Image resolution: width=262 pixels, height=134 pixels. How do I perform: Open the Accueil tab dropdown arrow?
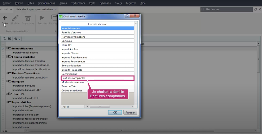pyautogui.click(x=11, y=9)
